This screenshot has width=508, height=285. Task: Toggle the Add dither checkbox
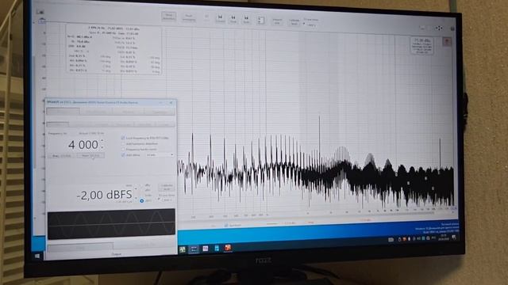pyautogui.click(x=123, y=155)
